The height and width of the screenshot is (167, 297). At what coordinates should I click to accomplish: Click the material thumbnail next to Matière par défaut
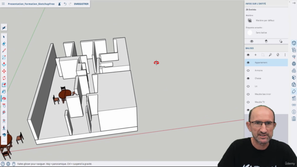(x=250, y=20)
